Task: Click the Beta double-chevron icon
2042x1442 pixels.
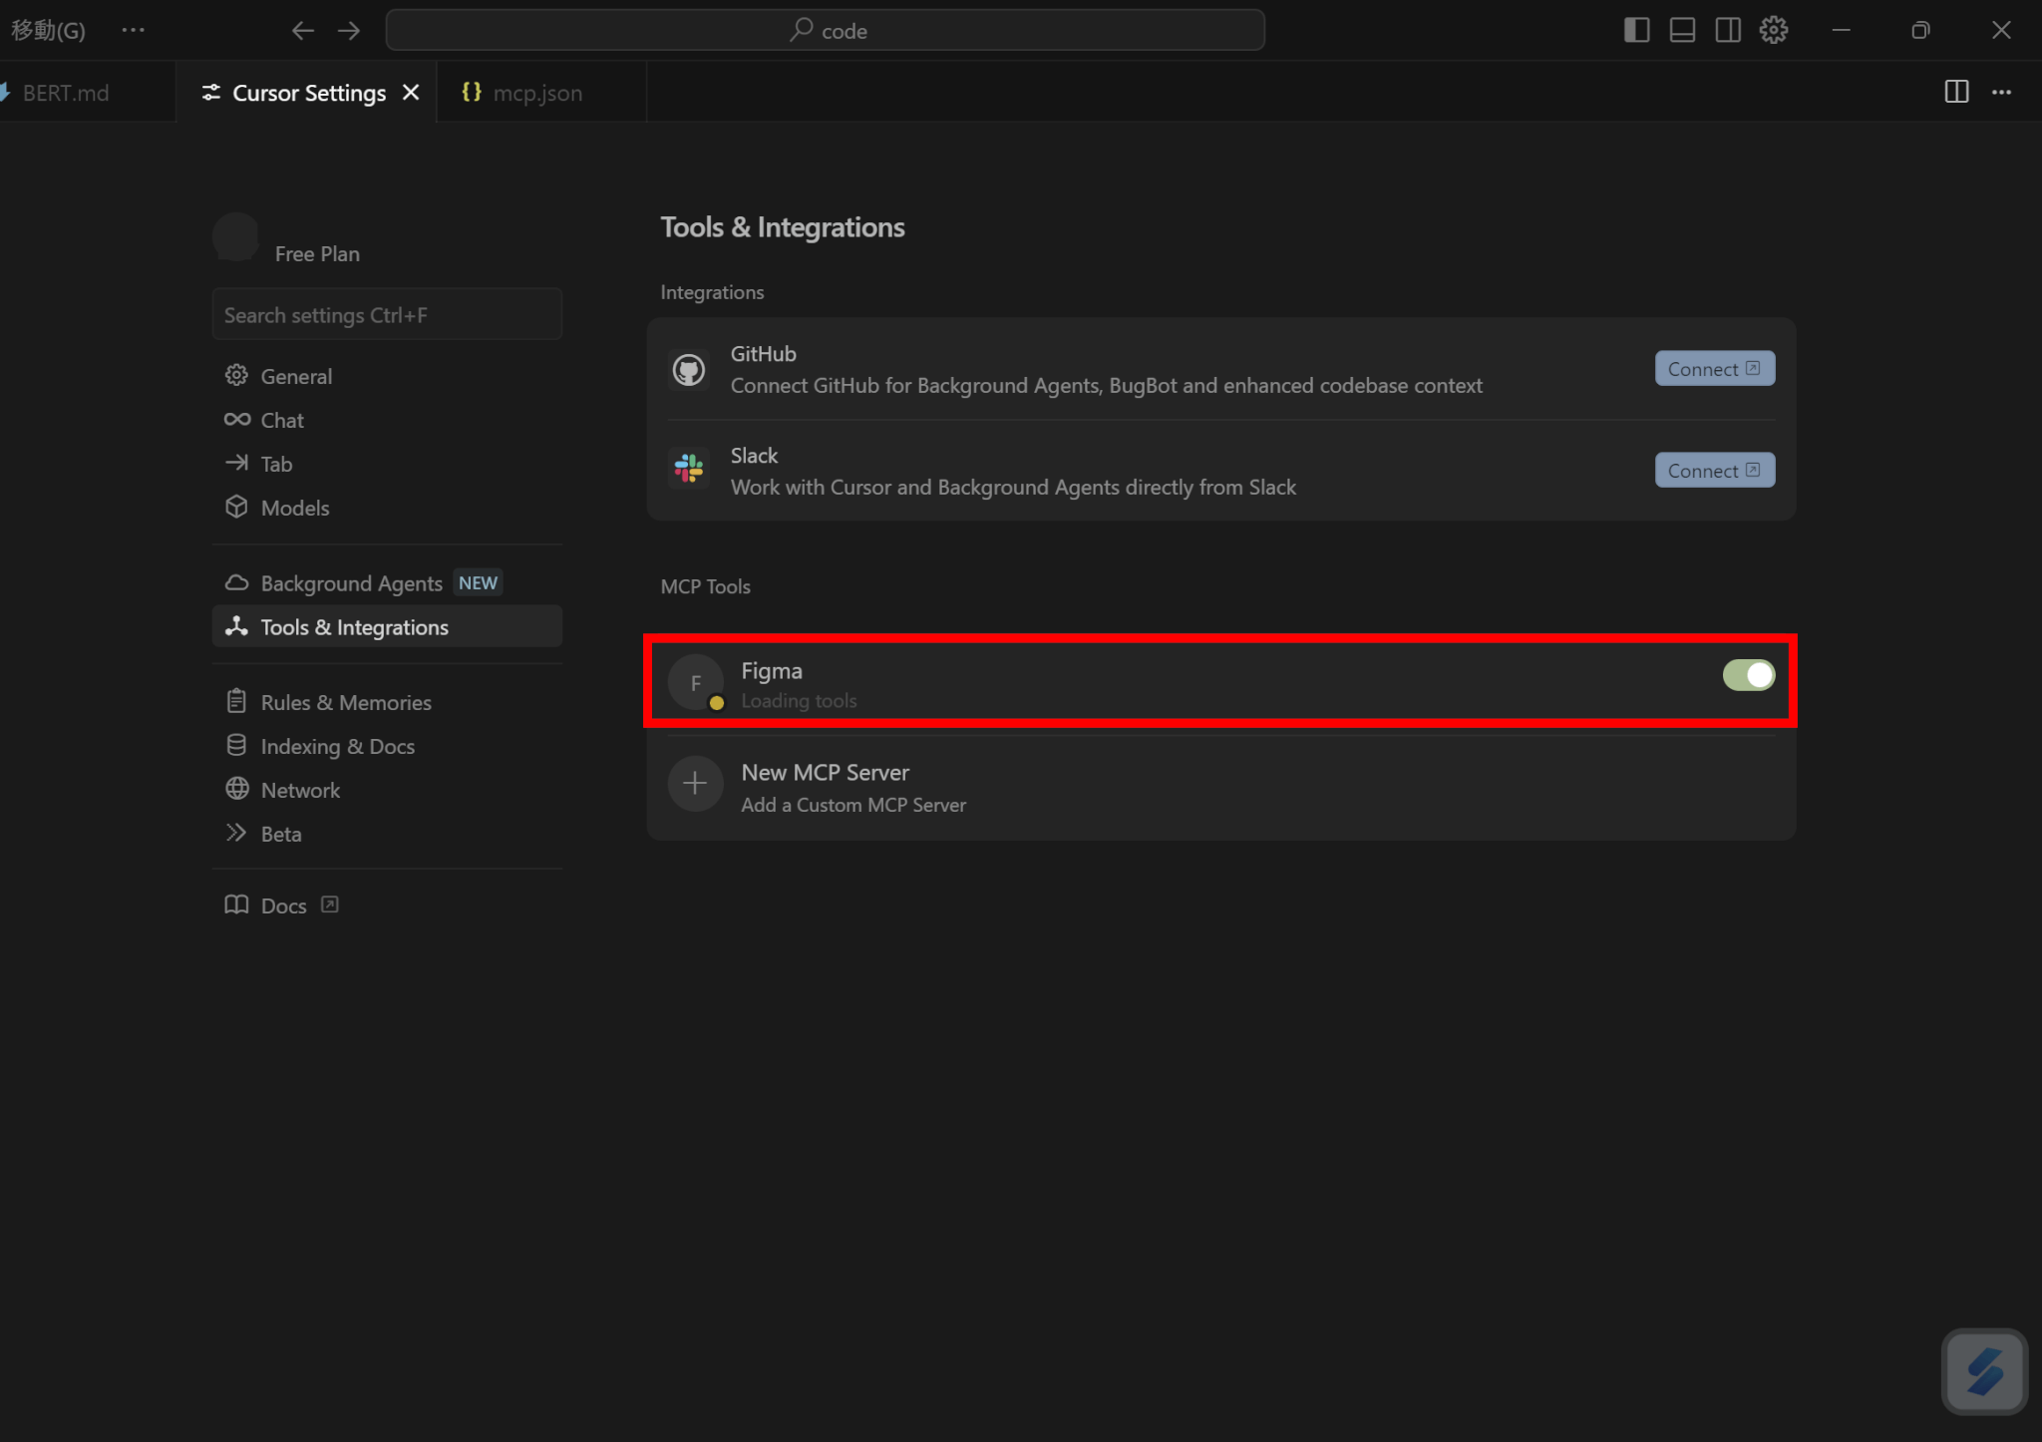Action: click(x=236, y=833)
